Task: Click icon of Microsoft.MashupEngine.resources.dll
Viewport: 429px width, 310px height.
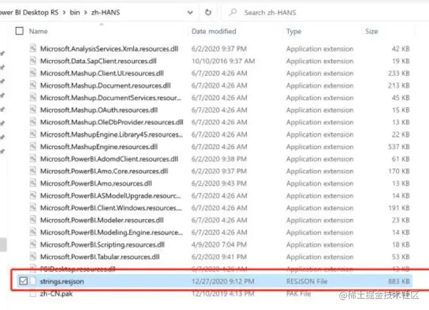Action: 33,147
